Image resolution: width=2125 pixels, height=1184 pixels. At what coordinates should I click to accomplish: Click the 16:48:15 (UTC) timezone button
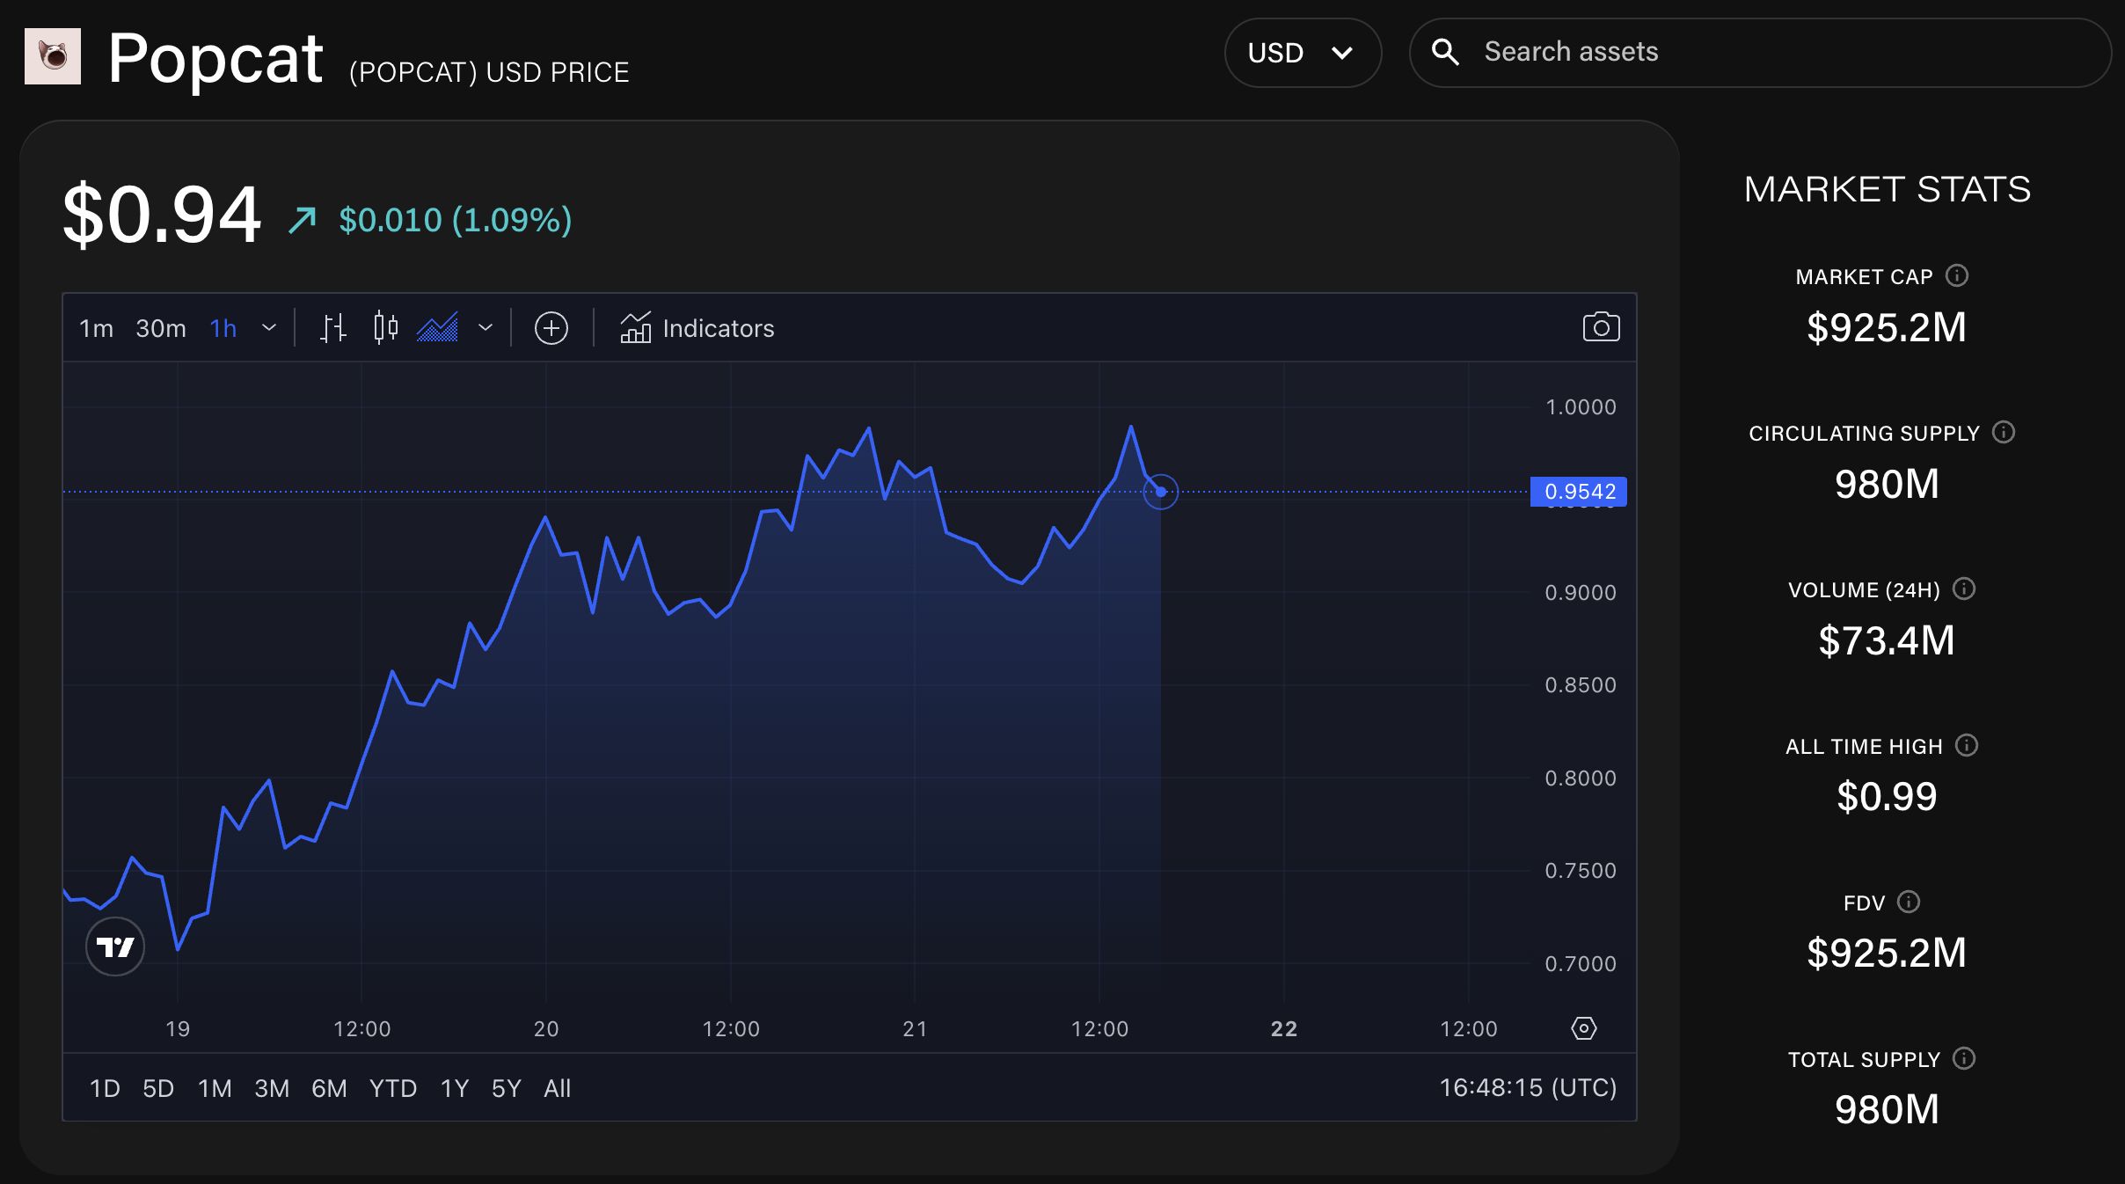pyautogui.click(x=1528, y=1088)
